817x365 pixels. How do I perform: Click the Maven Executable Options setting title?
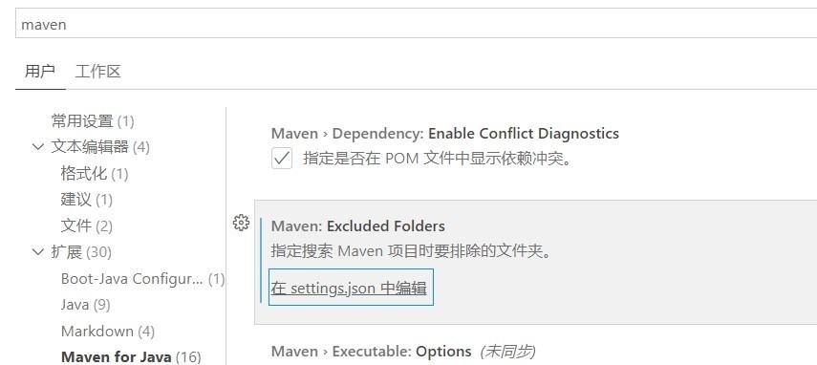(371, 352)
